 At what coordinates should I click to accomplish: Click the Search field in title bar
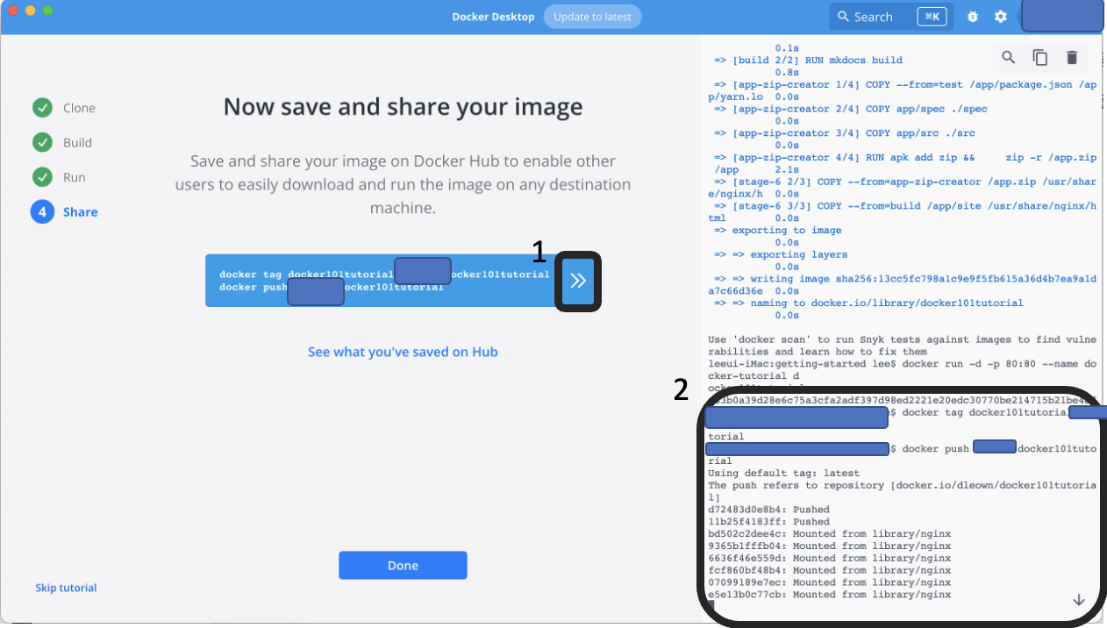[x=891, y=17]
